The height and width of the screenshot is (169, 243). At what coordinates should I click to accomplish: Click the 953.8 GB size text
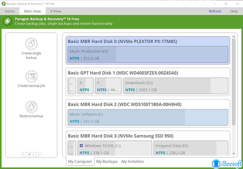pyautogui.click(x=91, y=58)
